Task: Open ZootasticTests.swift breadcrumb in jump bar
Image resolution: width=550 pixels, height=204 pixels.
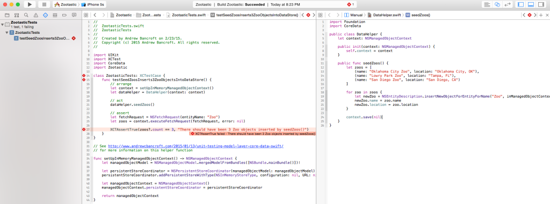Action: coord(185,15)
